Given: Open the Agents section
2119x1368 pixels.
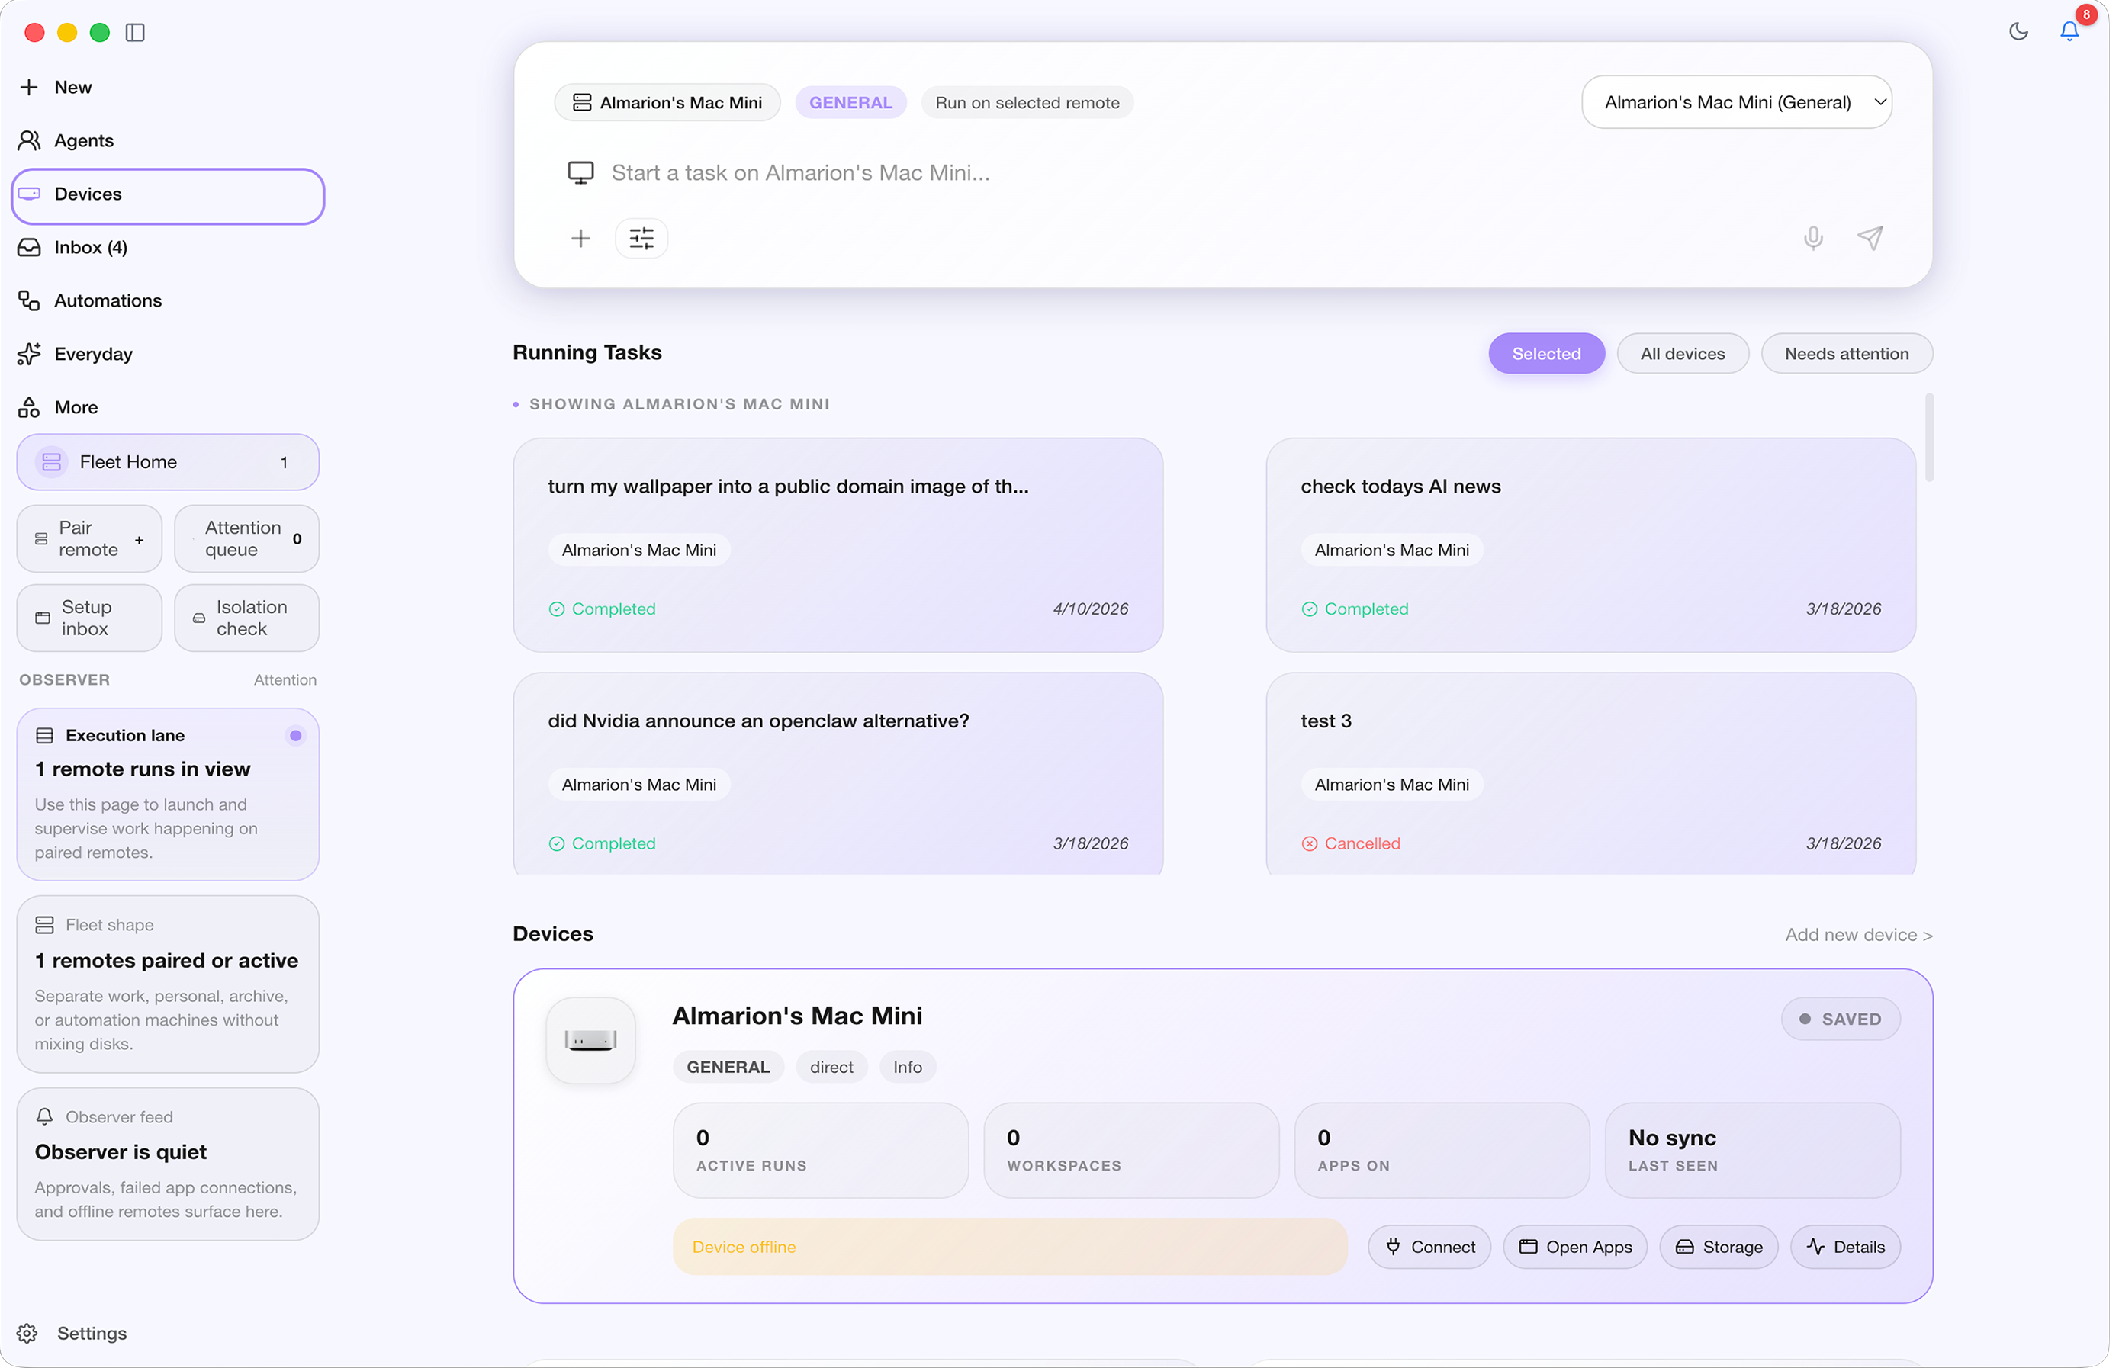Looking at the screenshot, I should [66, 140].
